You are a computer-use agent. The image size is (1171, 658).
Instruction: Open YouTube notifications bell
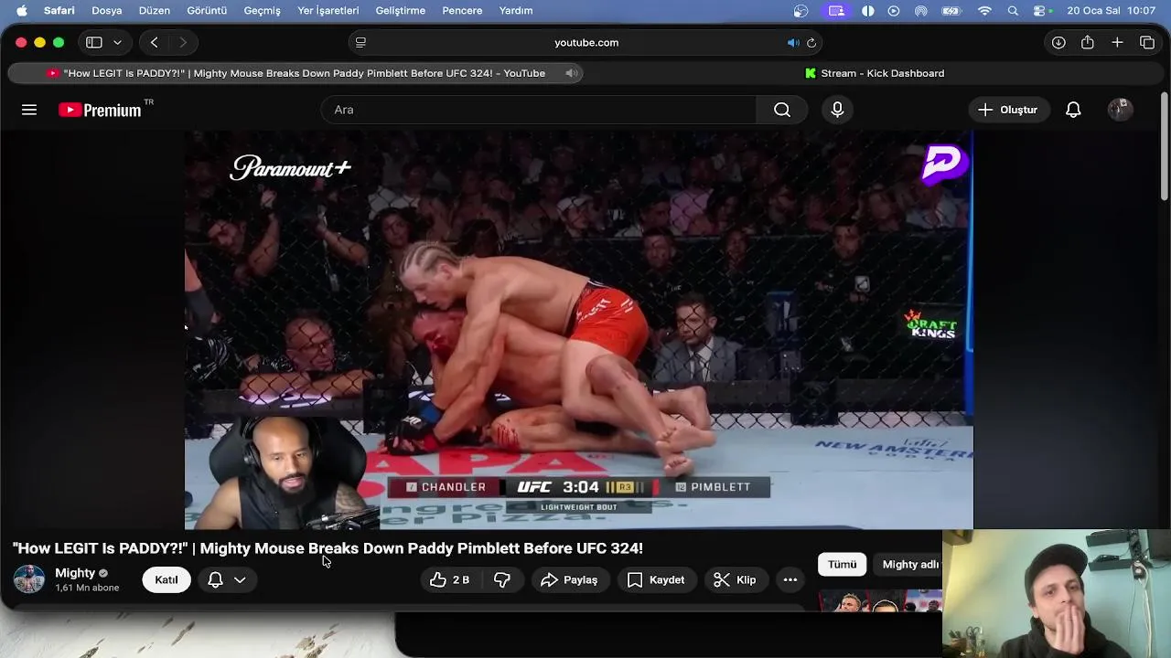pos(1073,110)
